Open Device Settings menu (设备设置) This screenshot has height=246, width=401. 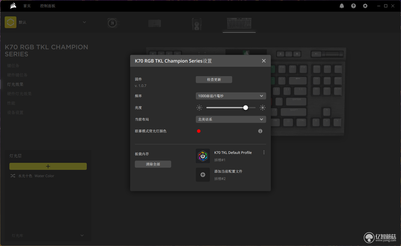click(x=15, y=113)
